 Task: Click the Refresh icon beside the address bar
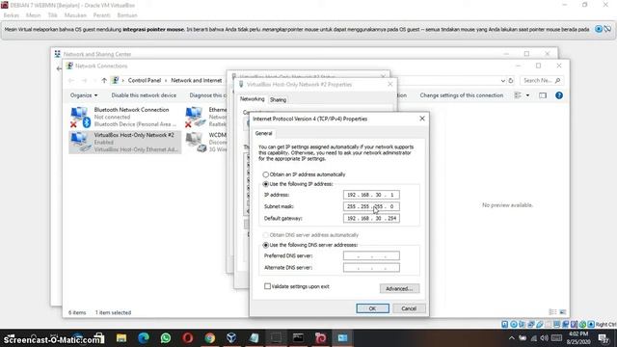coord(511,80)
